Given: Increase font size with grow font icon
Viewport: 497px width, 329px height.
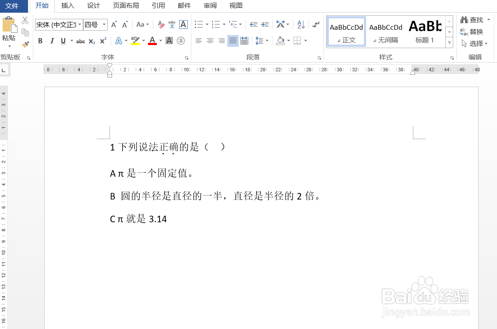Looking at the screenshot, I should tap(114, 24).
